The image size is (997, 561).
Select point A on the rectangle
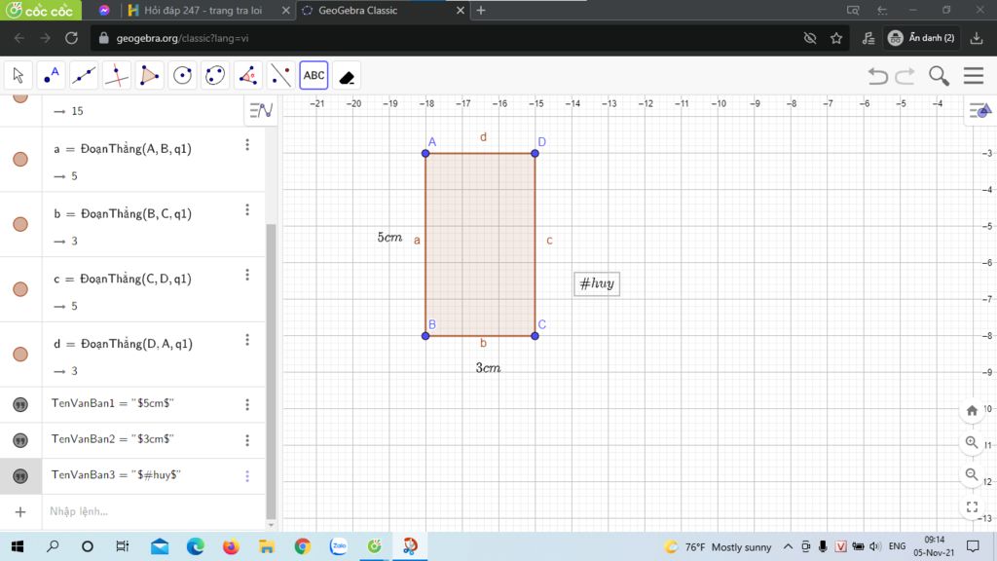pos(425,153)
